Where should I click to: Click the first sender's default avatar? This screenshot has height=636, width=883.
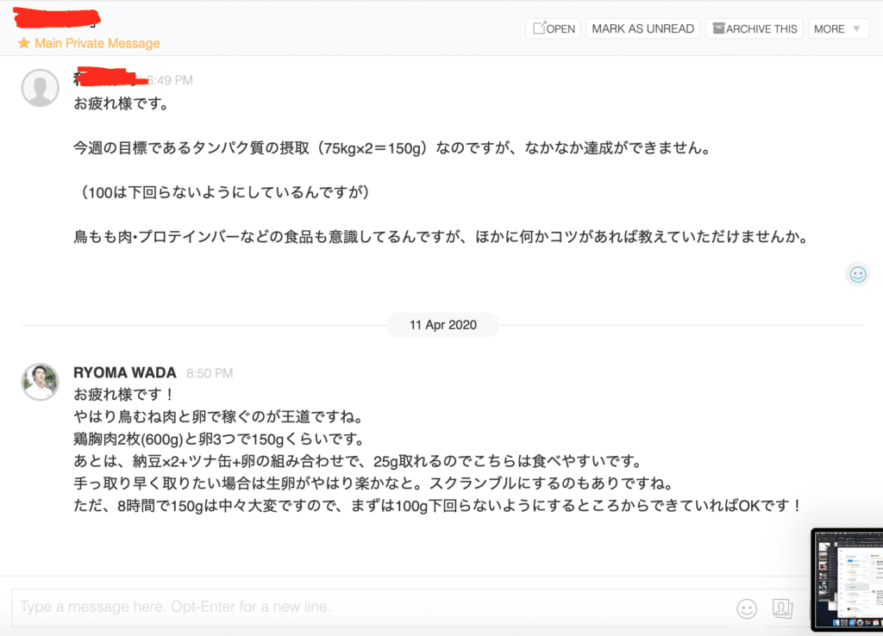[x=40, y=88]
